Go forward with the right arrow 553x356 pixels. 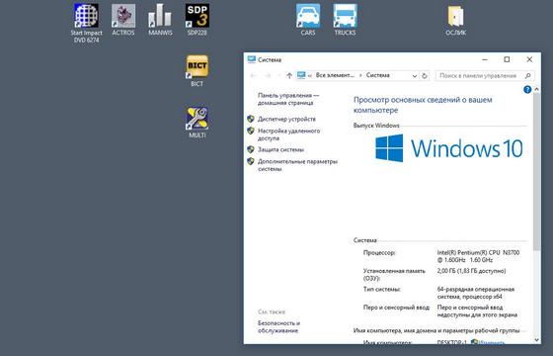tap(268, 75)
